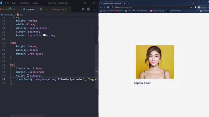Click the 'cursor: pointer' line

[28, 32]
